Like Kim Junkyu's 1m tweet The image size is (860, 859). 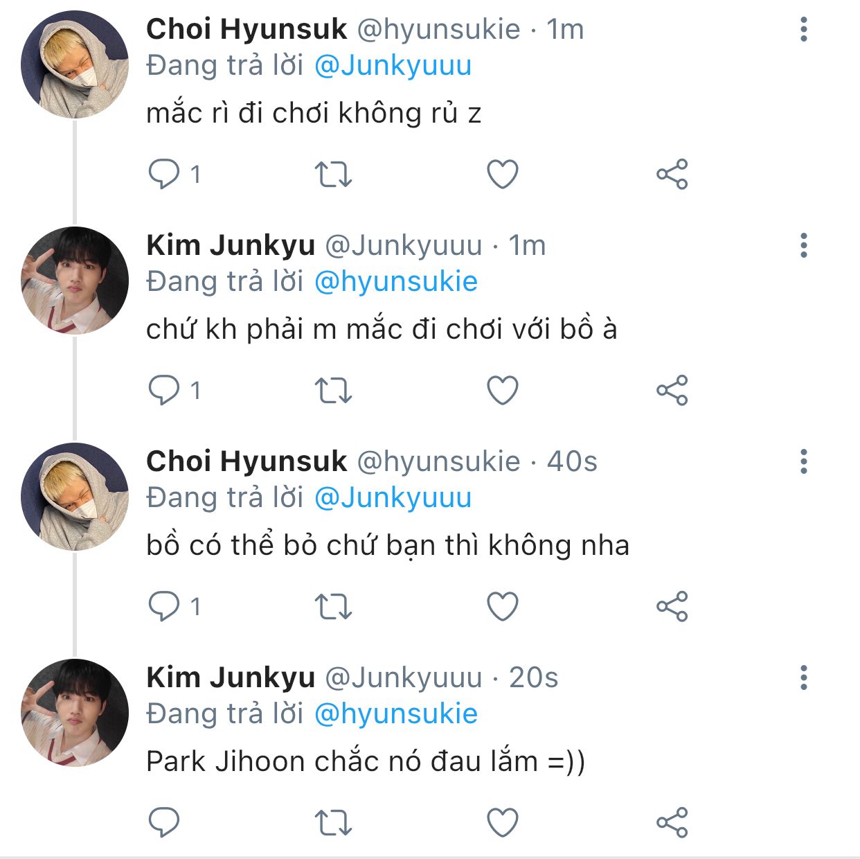click(x=503, y=390)
